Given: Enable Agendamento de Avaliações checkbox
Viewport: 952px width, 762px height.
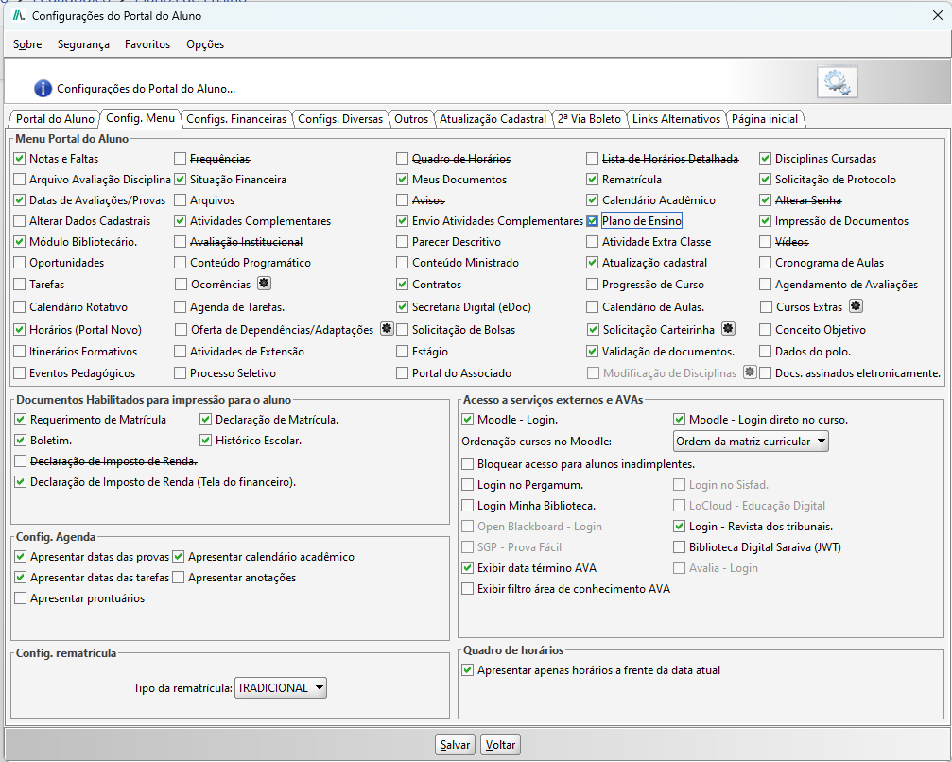Looking at the screenshot, I should click(x=765, y=285).
